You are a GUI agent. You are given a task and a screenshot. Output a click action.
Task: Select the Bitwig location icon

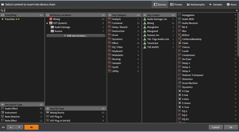tap(51, 19)
